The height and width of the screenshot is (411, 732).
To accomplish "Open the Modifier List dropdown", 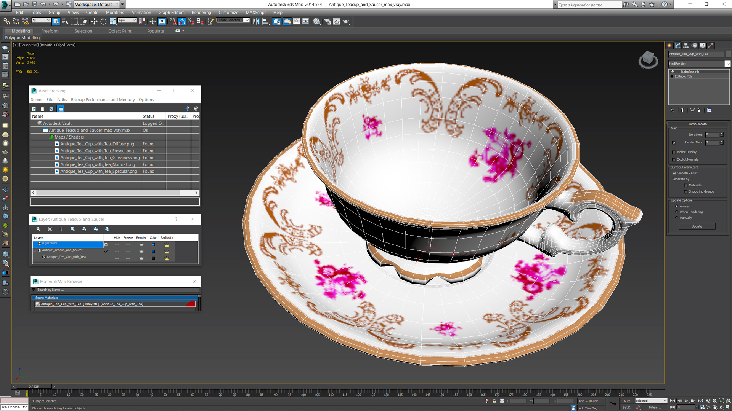I will (x=727, y=64).
